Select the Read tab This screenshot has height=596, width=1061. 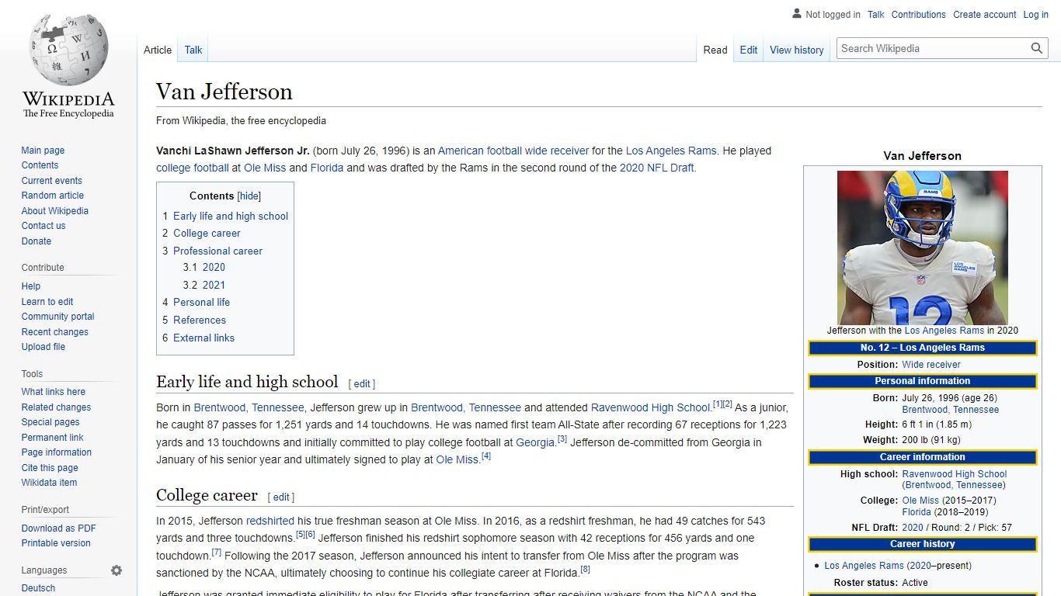[x=715, y=50]
